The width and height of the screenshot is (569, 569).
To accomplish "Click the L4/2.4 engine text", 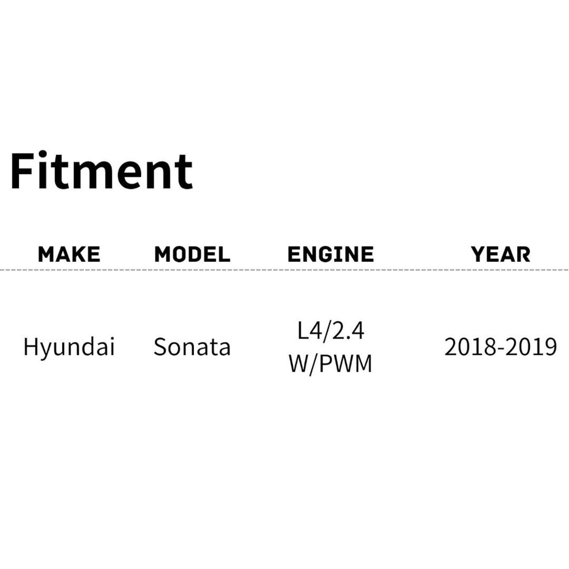I will (331, 331).
